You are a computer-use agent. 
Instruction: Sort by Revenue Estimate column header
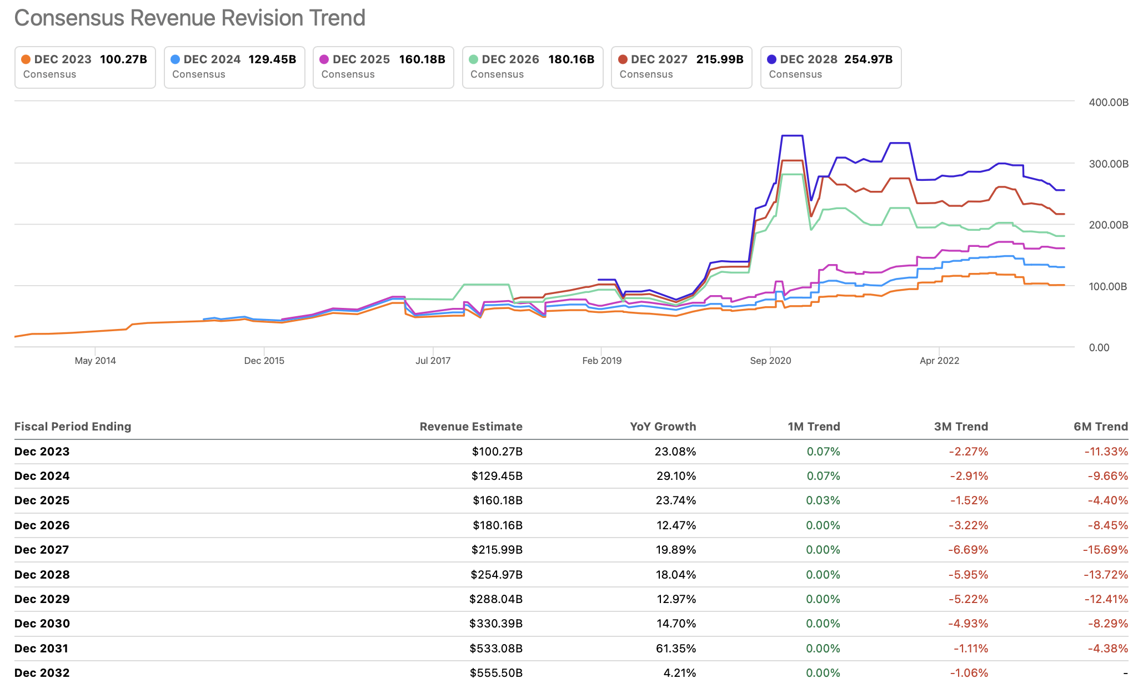point(470,427)
